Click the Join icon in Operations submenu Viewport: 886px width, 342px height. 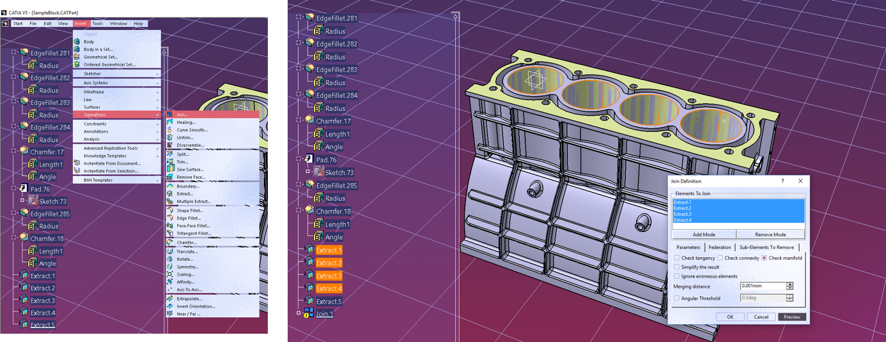coord(170,115)
